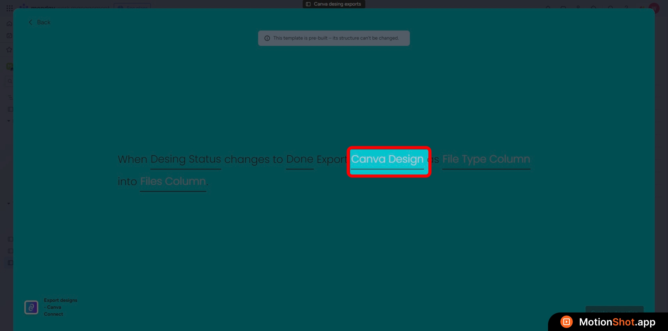This screenshot has width=668, height=331.
Task: Select the last board icon in sidebar
Action: click(x=10, y=263)
